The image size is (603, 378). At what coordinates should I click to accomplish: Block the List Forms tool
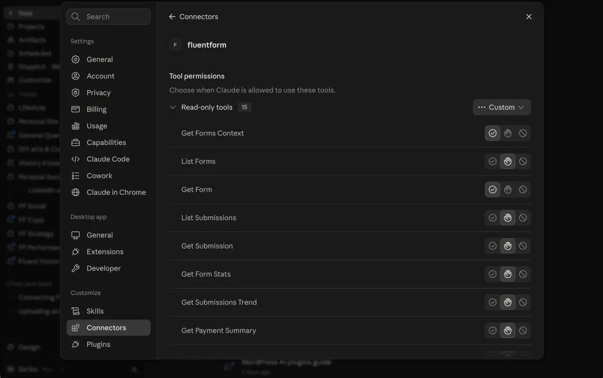click(523, 161)
